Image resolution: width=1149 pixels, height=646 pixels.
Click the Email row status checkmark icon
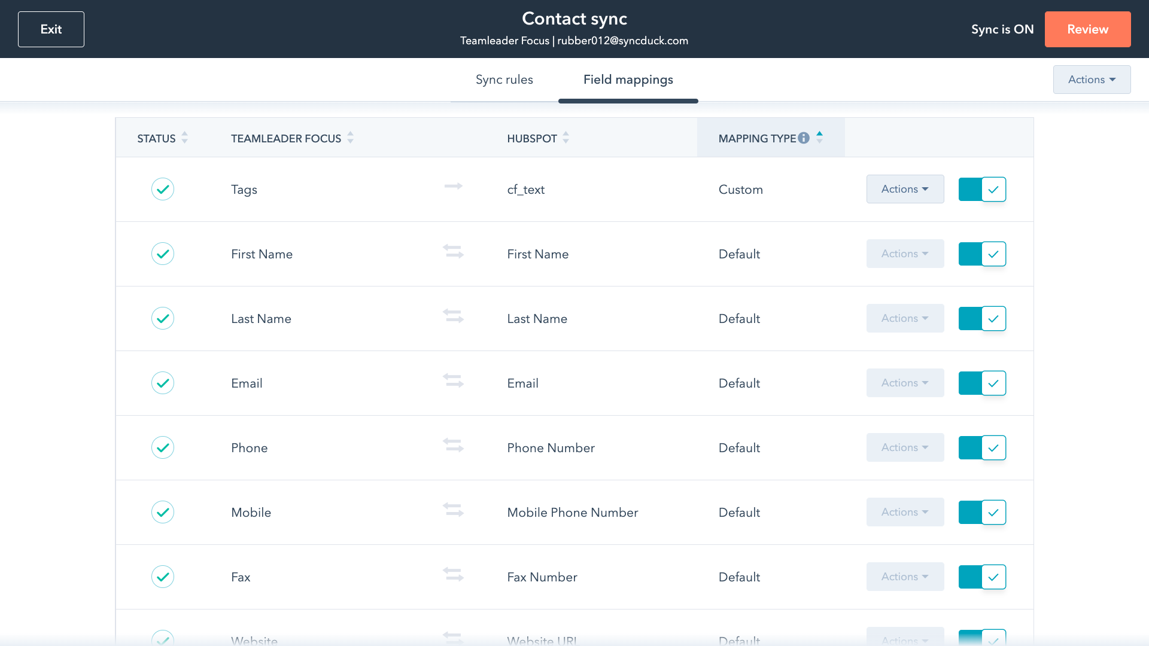tap(162, 383)
